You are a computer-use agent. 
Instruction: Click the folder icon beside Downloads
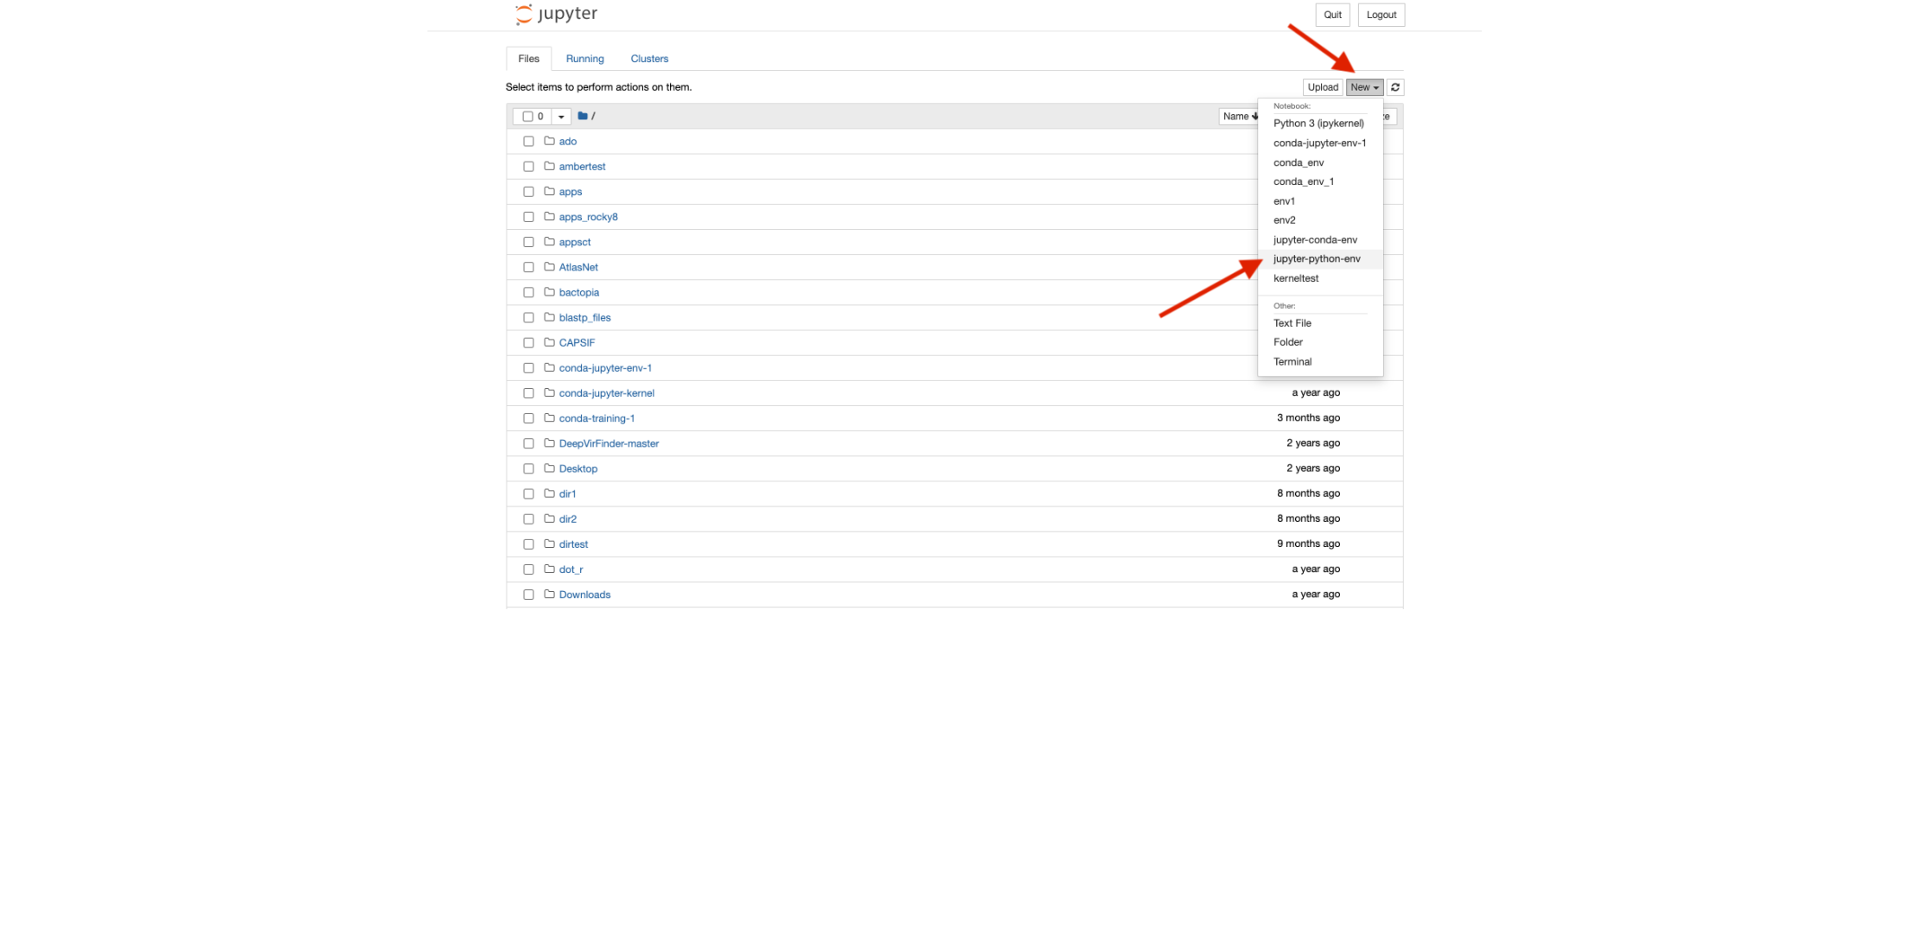[550, 594]
